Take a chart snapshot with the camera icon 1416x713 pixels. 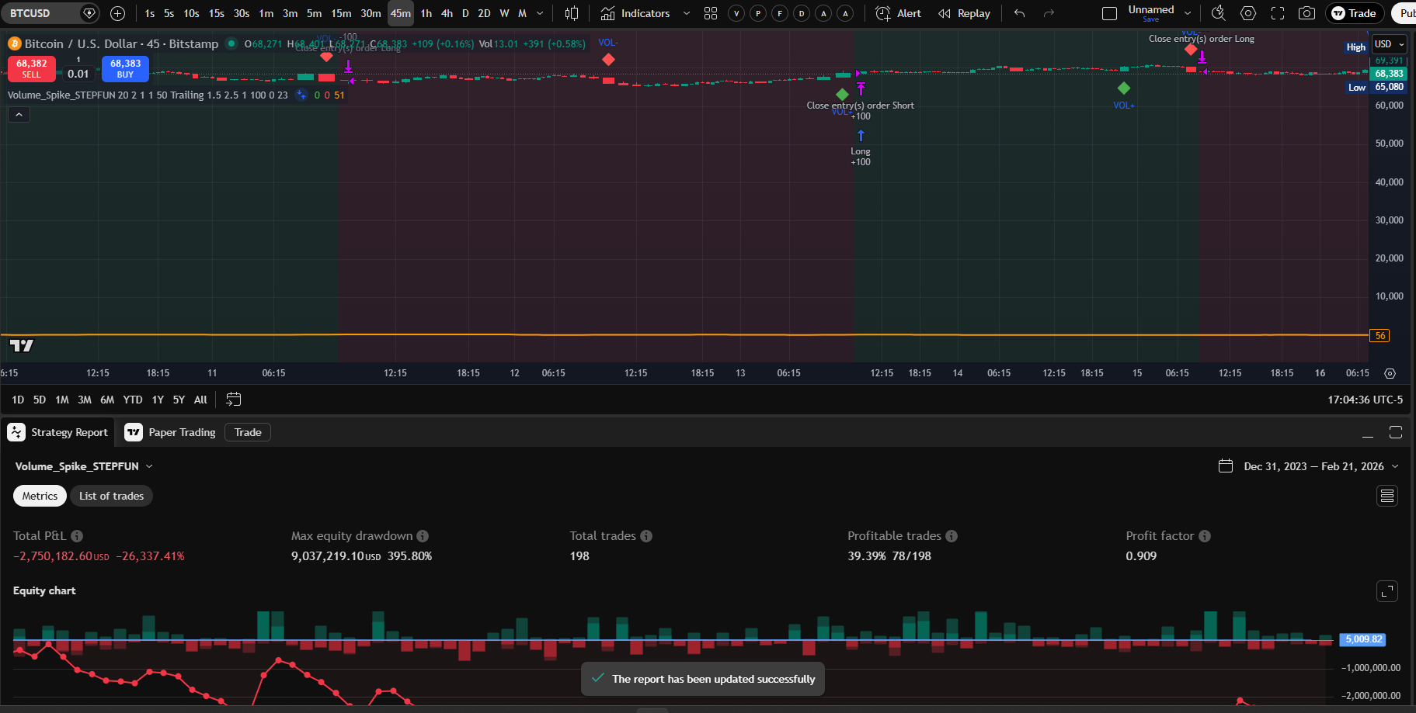tap(1306, 13)
